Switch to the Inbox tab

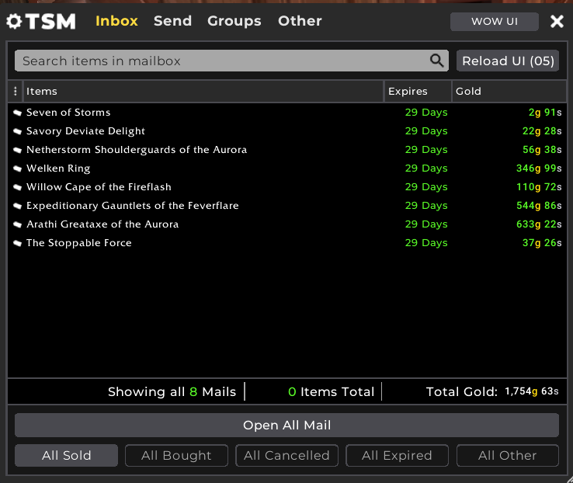coord(116,21)
